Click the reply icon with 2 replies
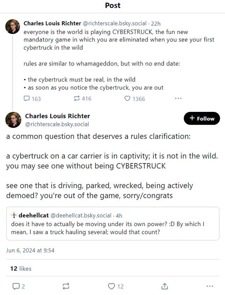Viewport: 225px width, 295px height. coord(16,286)
